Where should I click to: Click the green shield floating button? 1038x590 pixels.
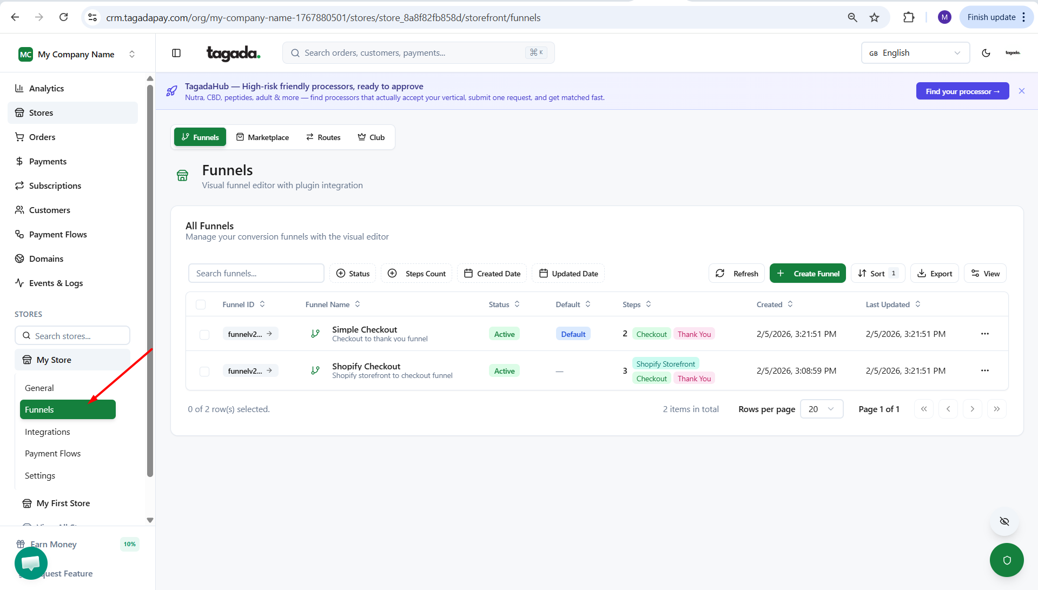(x=1006, y=560)
